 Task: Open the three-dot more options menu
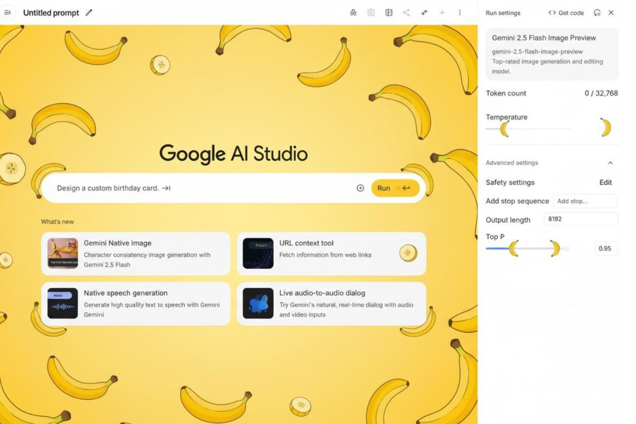(460, 12)
